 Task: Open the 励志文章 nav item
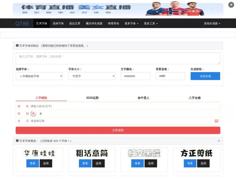[75, 23]
